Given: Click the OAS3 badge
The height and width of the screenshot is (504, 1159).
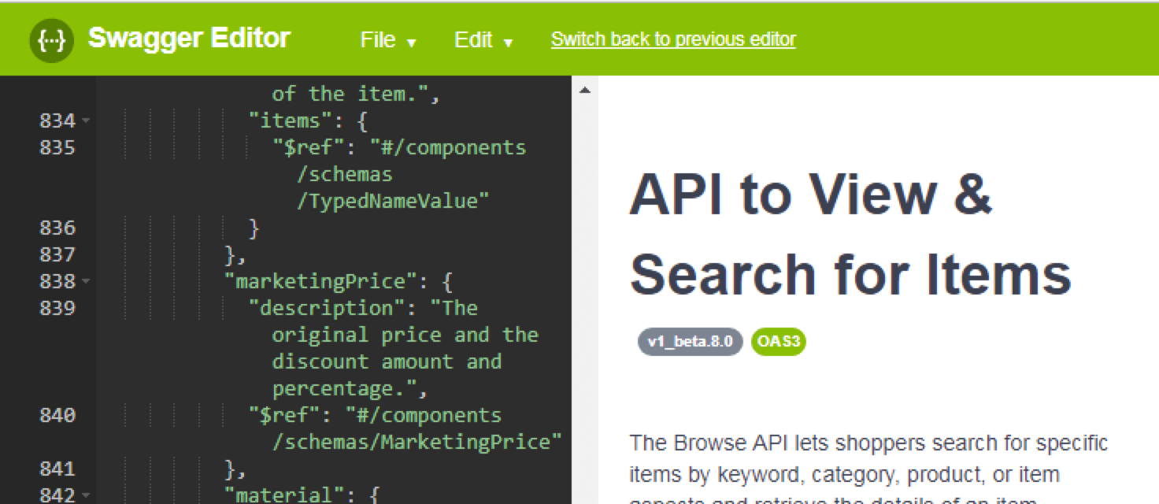Looking at the screenshot, I should tap(779, 342).
